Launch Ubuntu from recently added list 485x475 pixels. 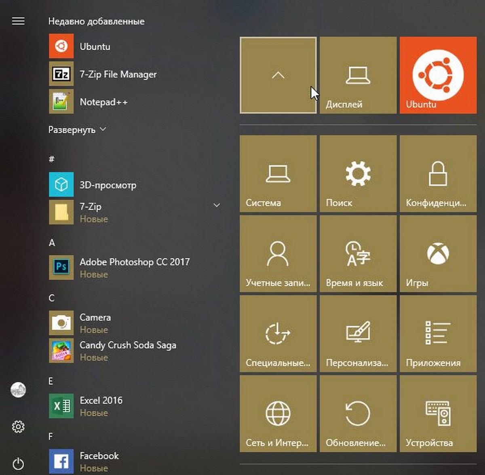(135, 46)
